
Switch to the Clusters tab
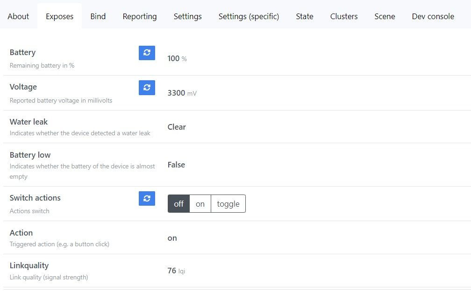pyautogui.click(x=344, y=16)
